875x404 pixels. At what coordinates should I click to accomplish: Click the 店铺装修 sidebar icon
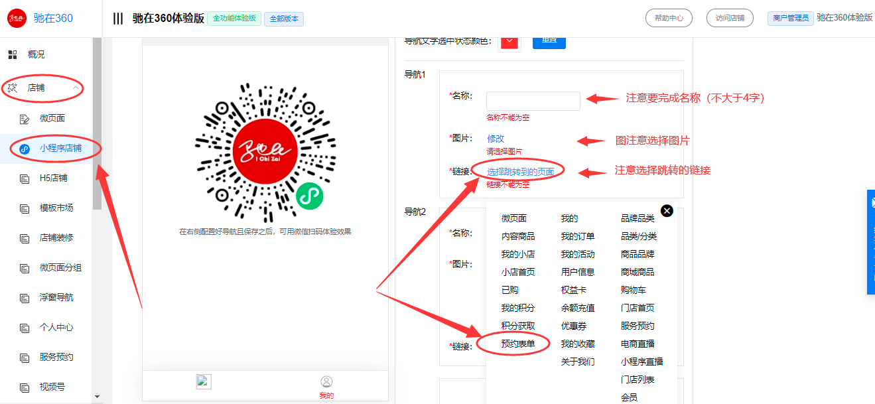pyautogui.click(x=25, y=238)
